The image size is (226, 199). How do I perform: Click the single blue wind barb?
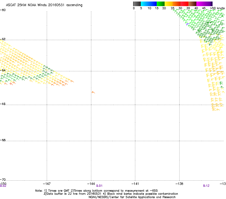[188, 24]
